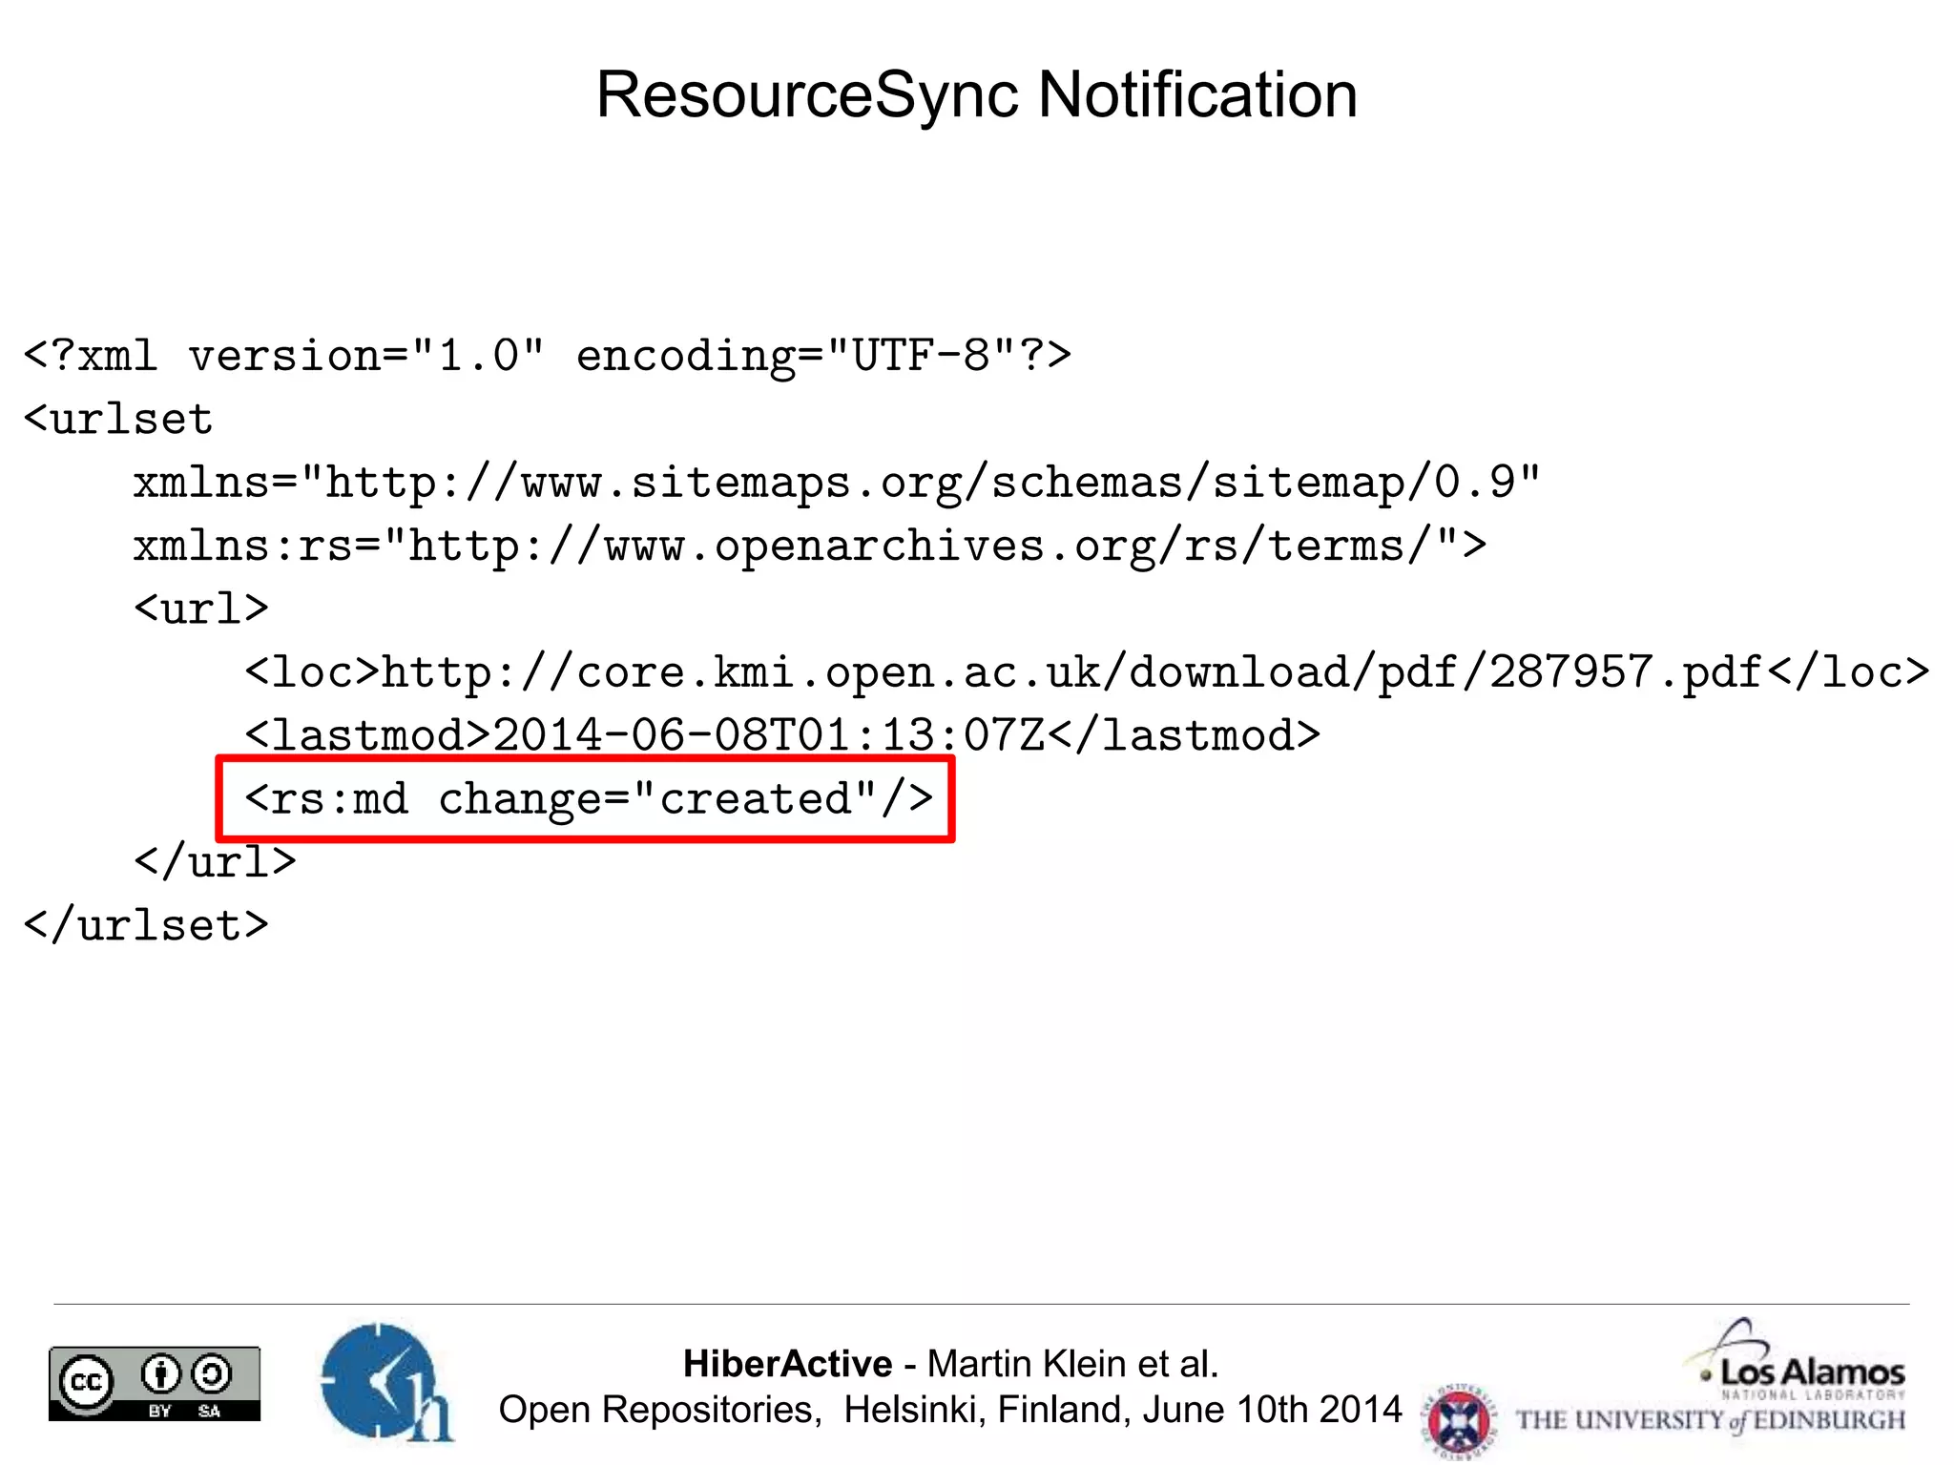The image size is (1954, 1465).
Task: Click the sitemaps.org xmlns namespace line
Action: pyautogui.click(x=837, y=483)
